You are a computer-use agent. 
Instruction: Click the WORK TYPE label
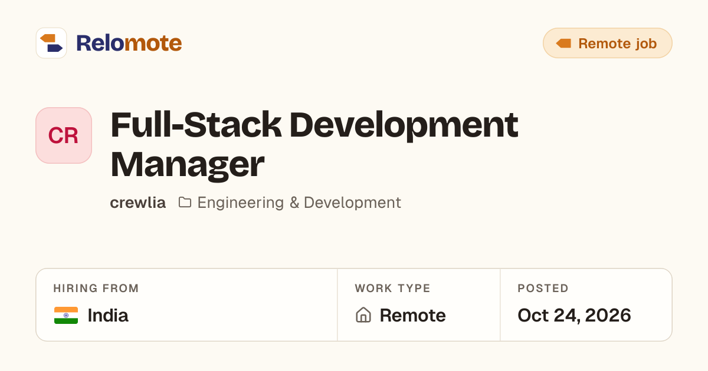pos(392,289)
